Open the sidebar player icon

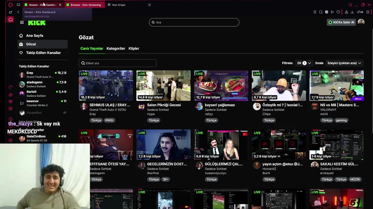(x=10, y=119)
